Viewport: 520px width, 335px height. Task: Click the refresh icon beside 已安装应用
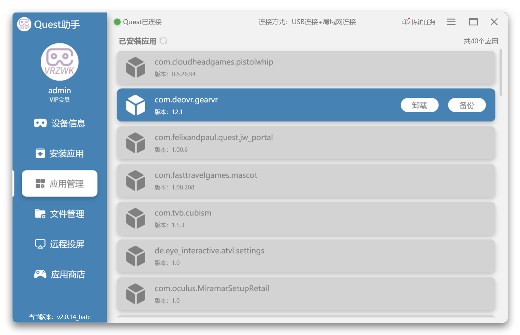click(x=163, y=41)
